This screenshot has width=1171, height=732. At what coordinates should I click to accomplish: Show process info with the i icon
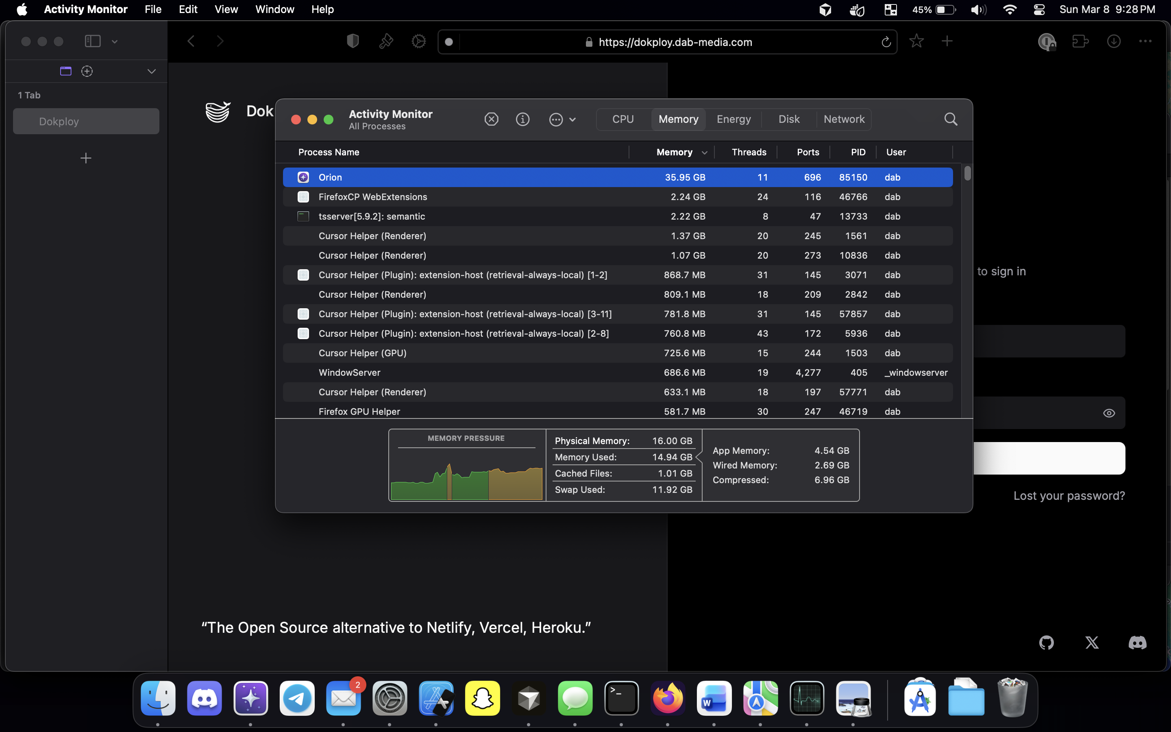522,119
